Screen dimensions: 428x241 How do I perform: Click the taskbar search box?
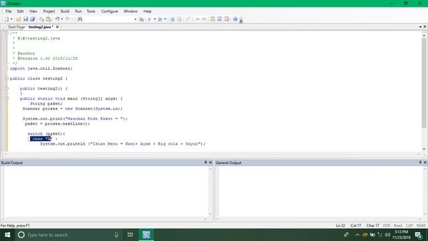69,235
